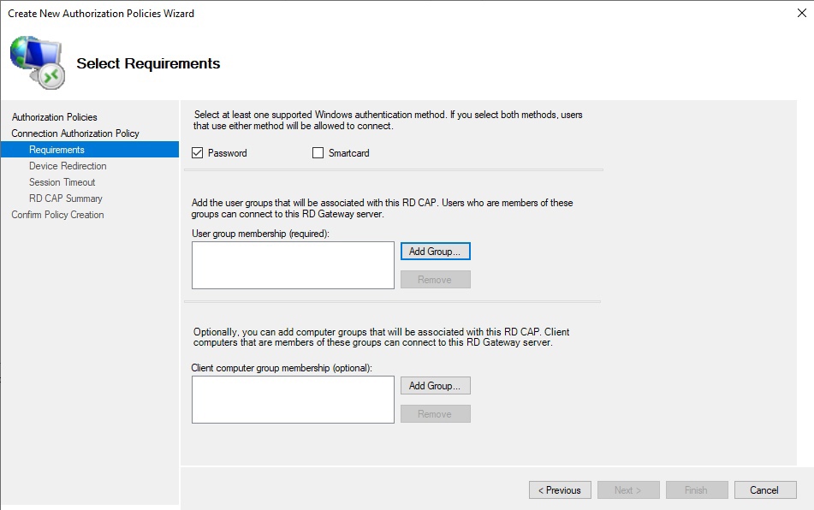
Task: Click Remove under user group membership
Action: (x=435, y=280)
